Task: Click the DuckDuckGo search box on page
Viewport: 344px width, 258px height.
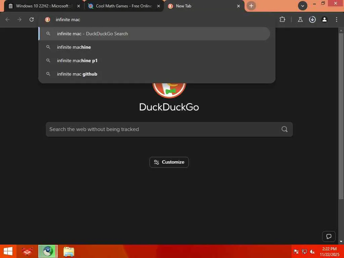Action: point(169,129)
